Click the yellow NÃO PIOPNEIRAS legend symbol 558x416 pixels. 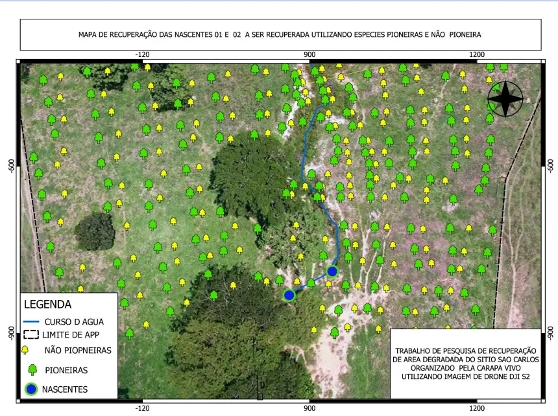[26, 351]
